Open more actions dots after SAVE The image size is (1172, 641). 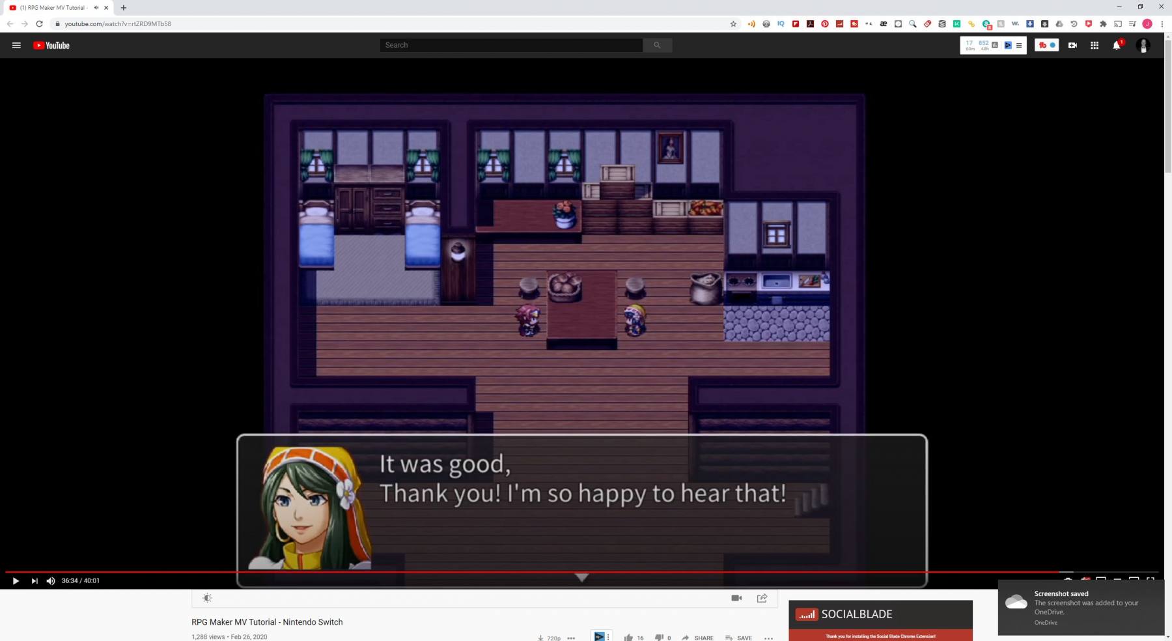pyautogui.click(x=768, y=638)
